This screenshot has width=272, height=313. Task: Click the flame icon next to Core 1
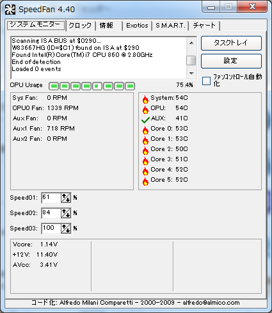point(145,140)
